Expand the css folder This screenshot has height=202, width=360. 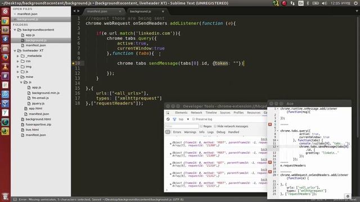[x=18, y=61]
